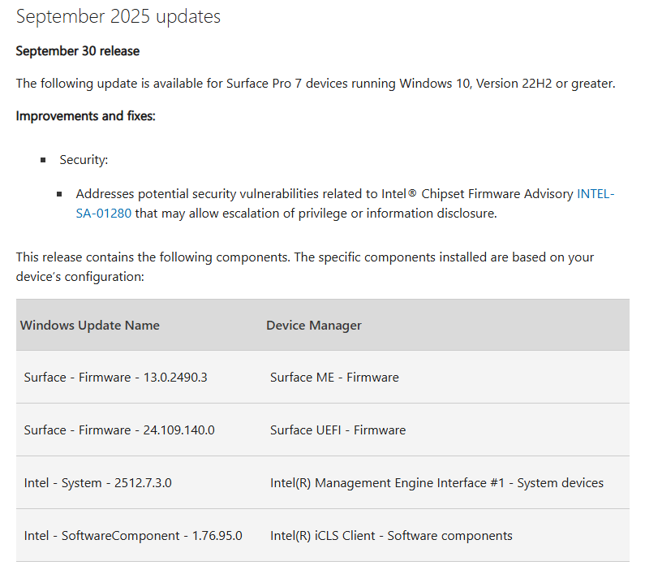Click the Security bullet item text
The height and width of the screenshot is (570, 645).
point(84,160)
